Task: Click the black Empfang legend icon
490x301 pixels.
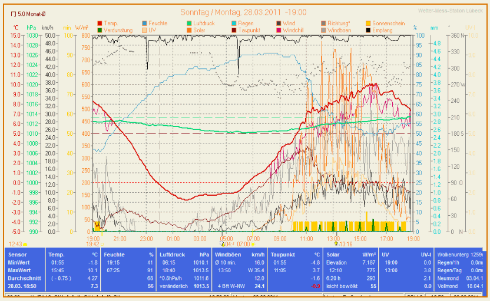Action: (x=368, y=29)
